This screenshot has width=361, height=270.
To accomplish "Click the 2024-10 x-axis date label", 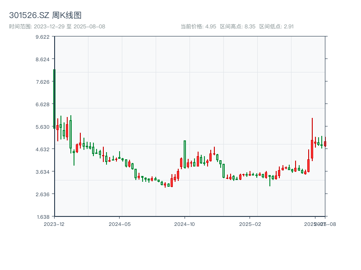I will point(185,224).
